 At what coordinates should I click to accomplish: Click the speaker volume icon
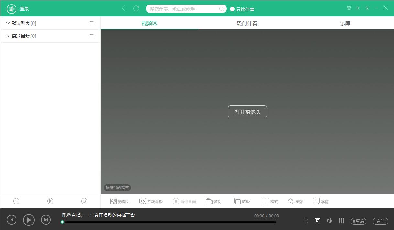point(329,221)
